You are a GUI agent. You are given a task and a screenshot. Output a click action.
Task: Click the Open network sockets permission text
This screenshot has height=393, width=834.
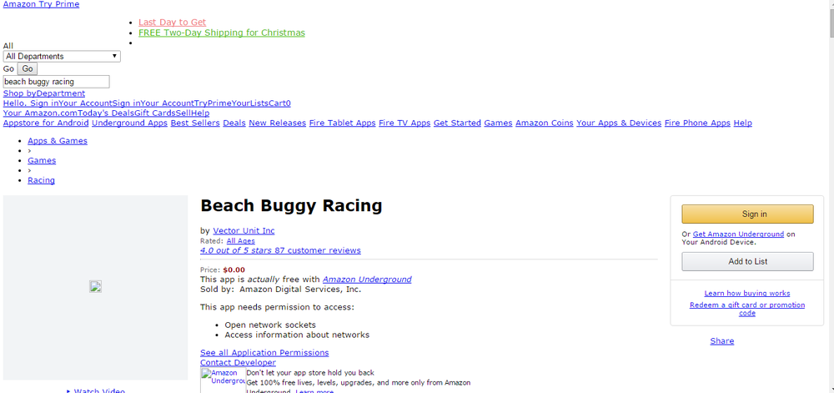tap(270, 325)
